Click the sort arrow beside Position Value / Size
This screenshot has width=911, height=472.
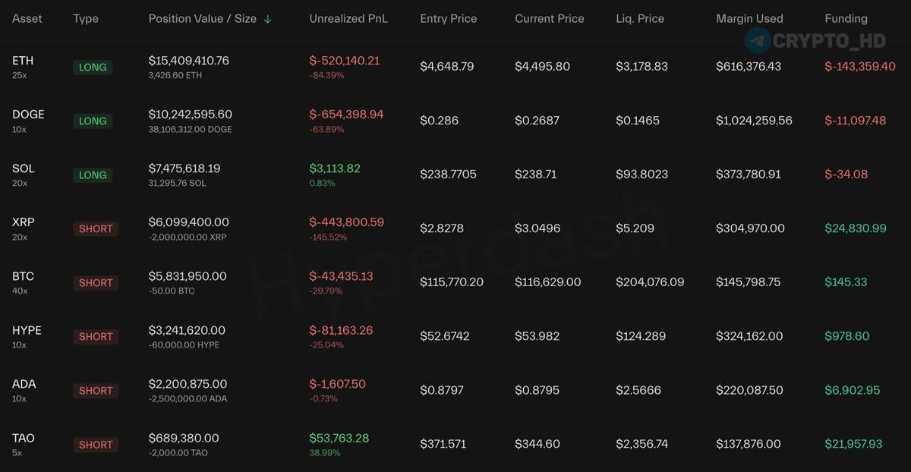(x=267, y=19)
